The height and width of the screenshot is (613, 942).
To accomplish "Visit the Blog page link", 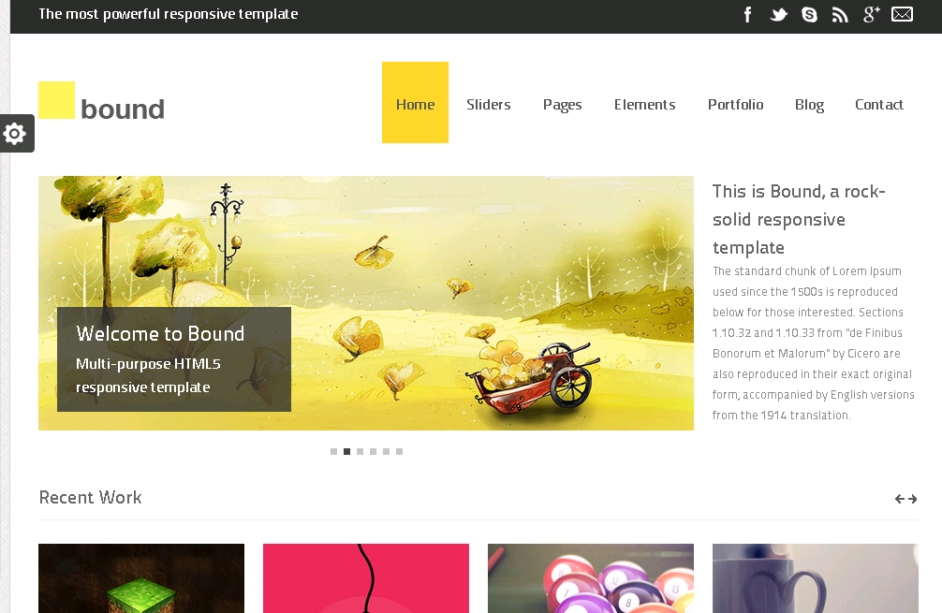I will (809, 105).
